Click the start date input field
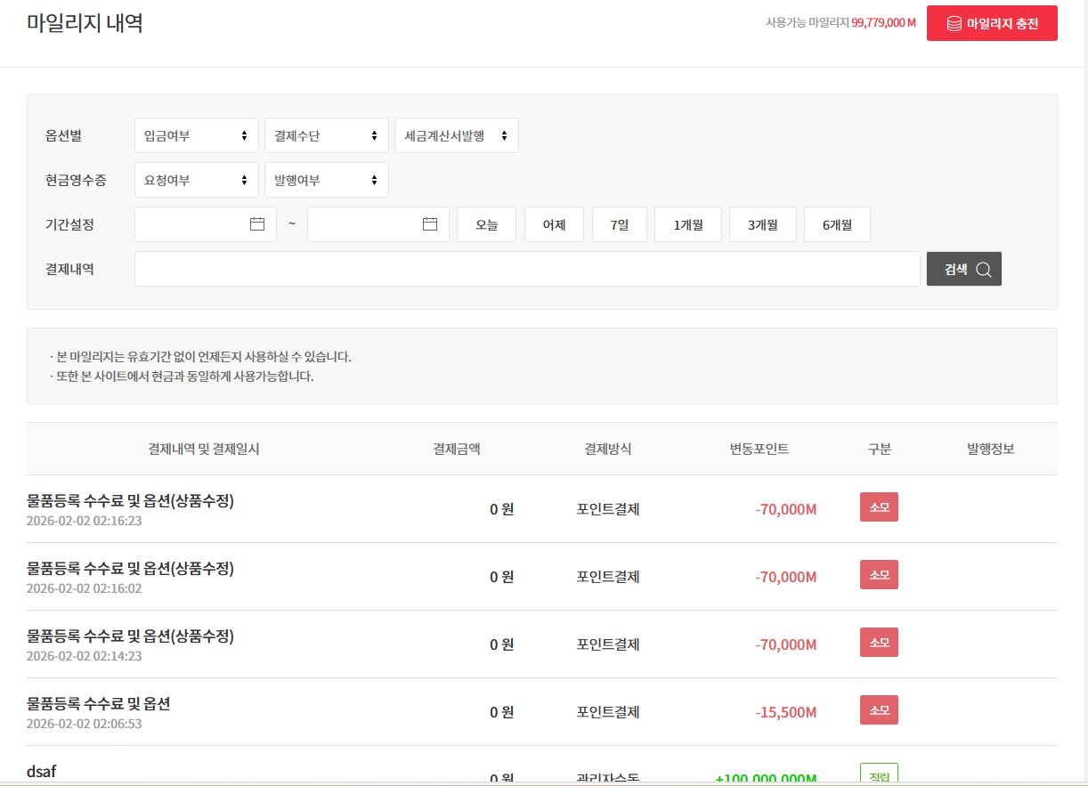This screenshot has width=1088, height=786. pos(191,224)
